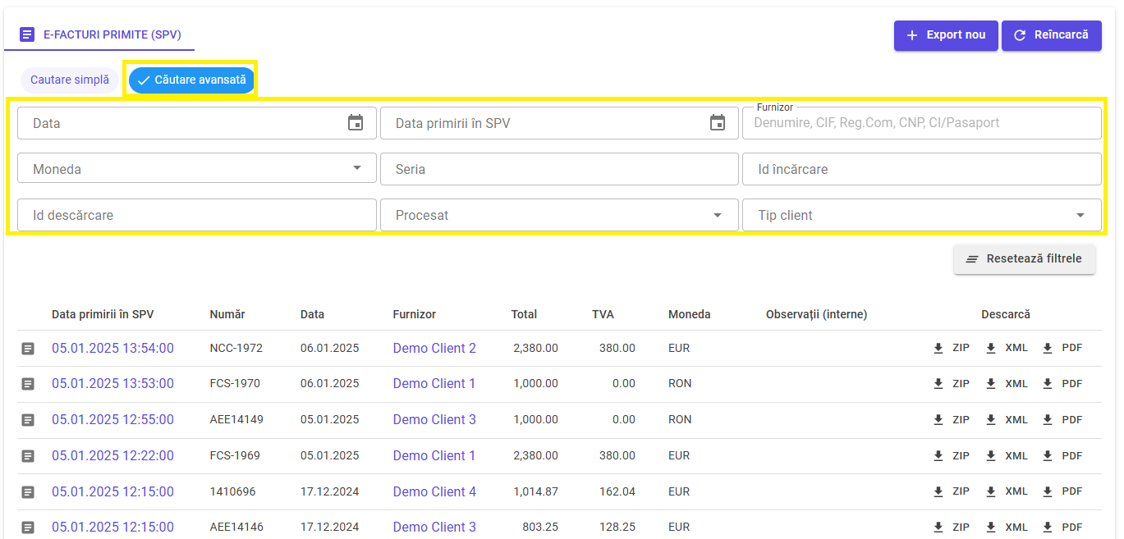This screenshot has height=539, width=1124.
Task: Download the PDF for invoice AEE14149
Action: [1062, 420]
